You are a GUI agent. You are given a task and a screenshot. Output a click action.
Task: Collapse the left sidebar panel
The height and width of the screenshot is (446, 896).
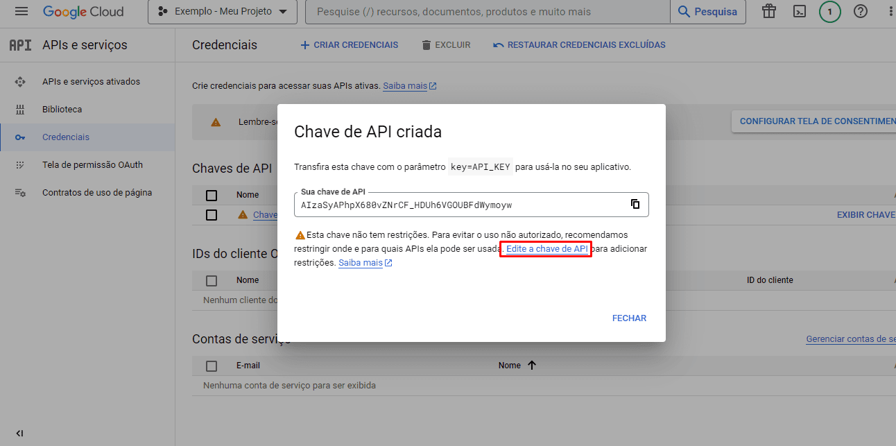(19, 434)
